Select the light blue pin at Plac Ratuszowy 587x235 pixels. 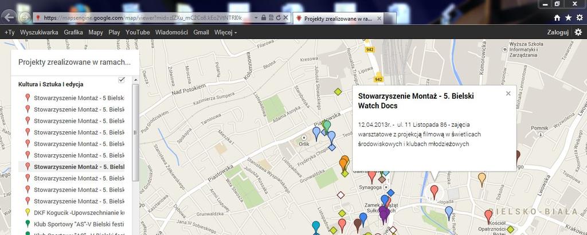click(449, 213)
